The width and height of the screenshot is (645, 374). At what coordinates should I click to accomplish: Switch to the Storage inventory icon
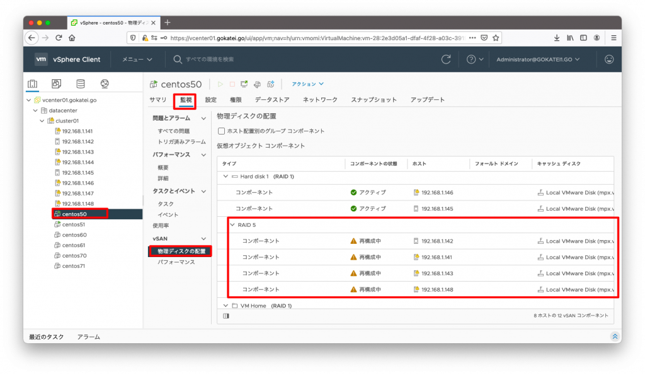81,83
